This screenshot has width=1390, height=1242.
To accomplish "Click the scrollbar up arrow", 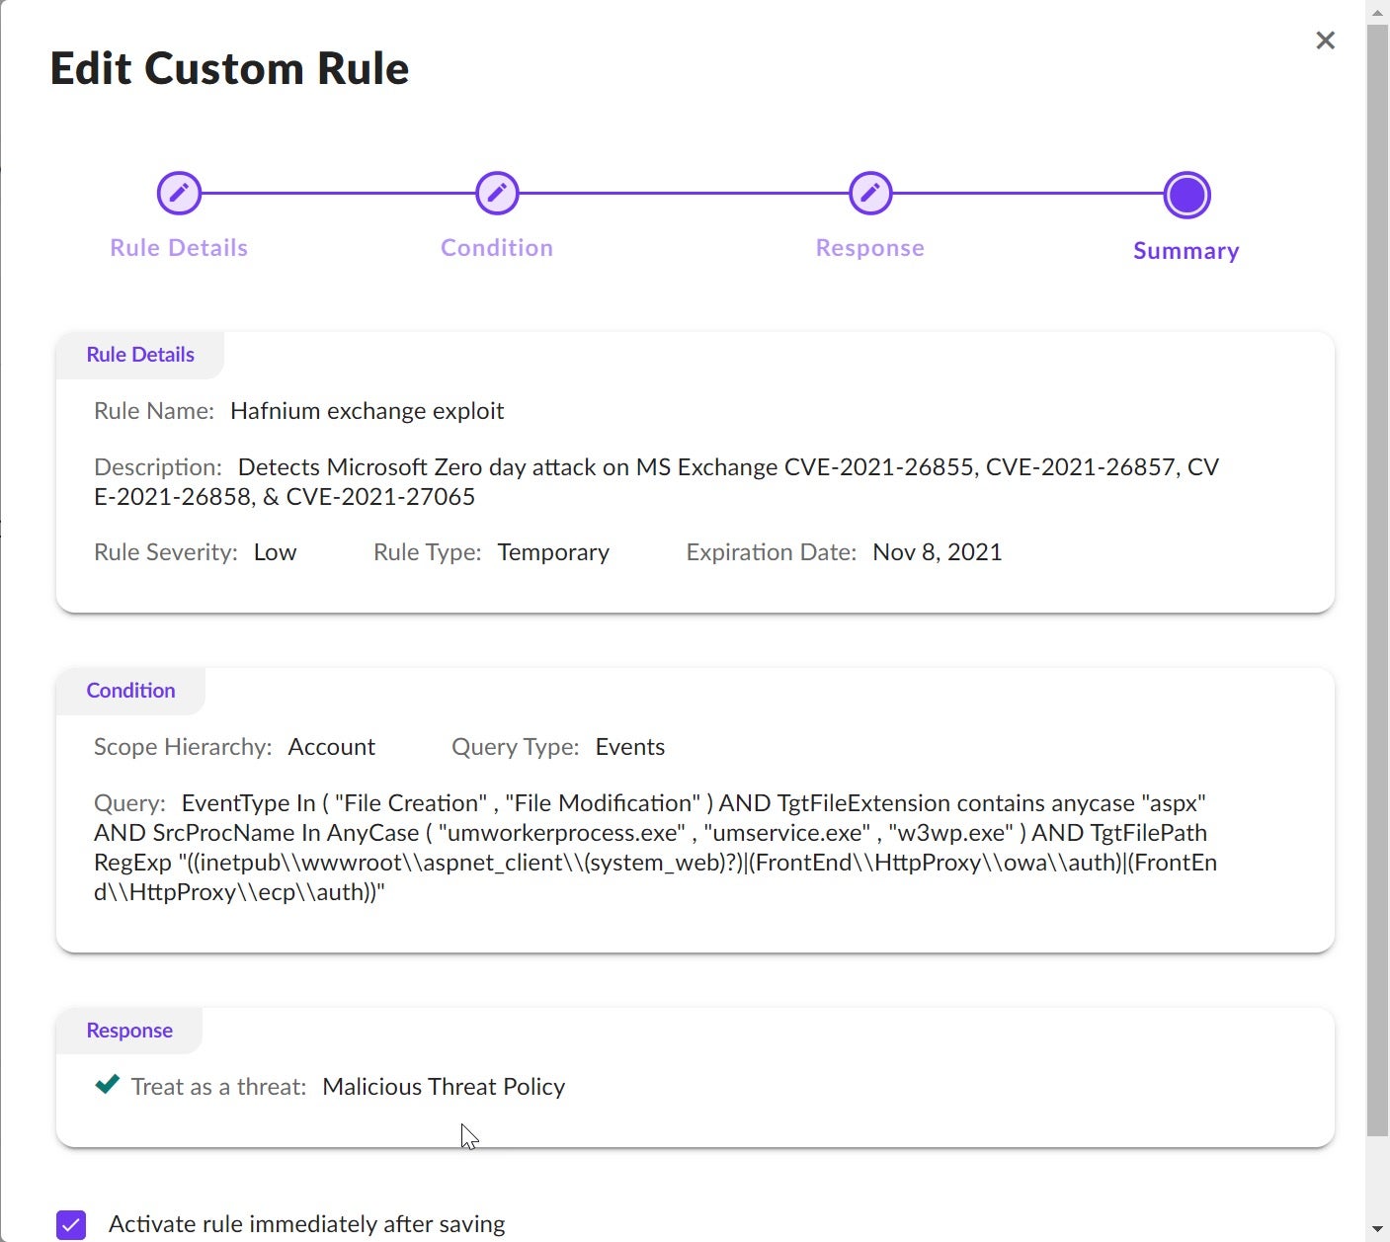I will 1377,13.
